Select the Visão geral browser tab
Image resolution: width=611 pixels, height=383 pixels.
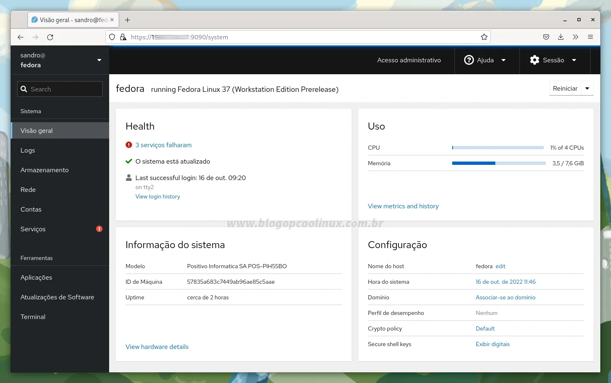coord(73,20)
